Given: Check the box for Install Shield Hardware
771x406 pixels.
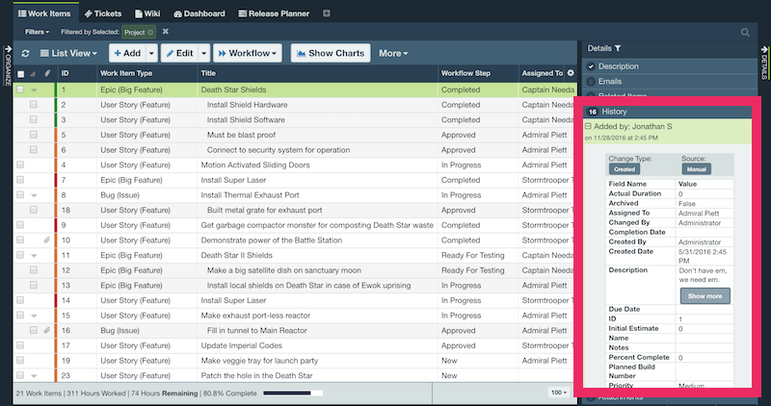Looking at the screenshot, I should (34, 105).
